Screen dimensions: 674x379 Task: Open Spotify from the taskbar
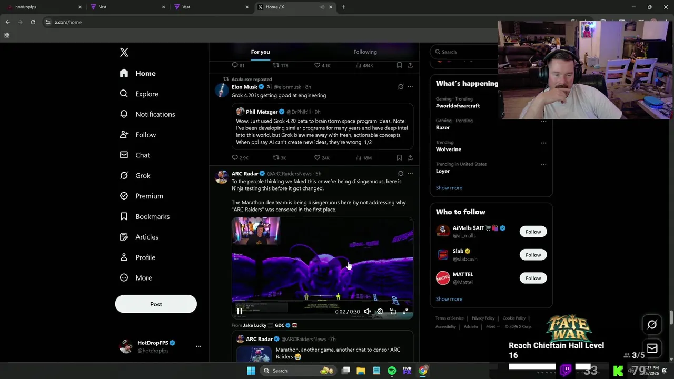click(392, 371)
